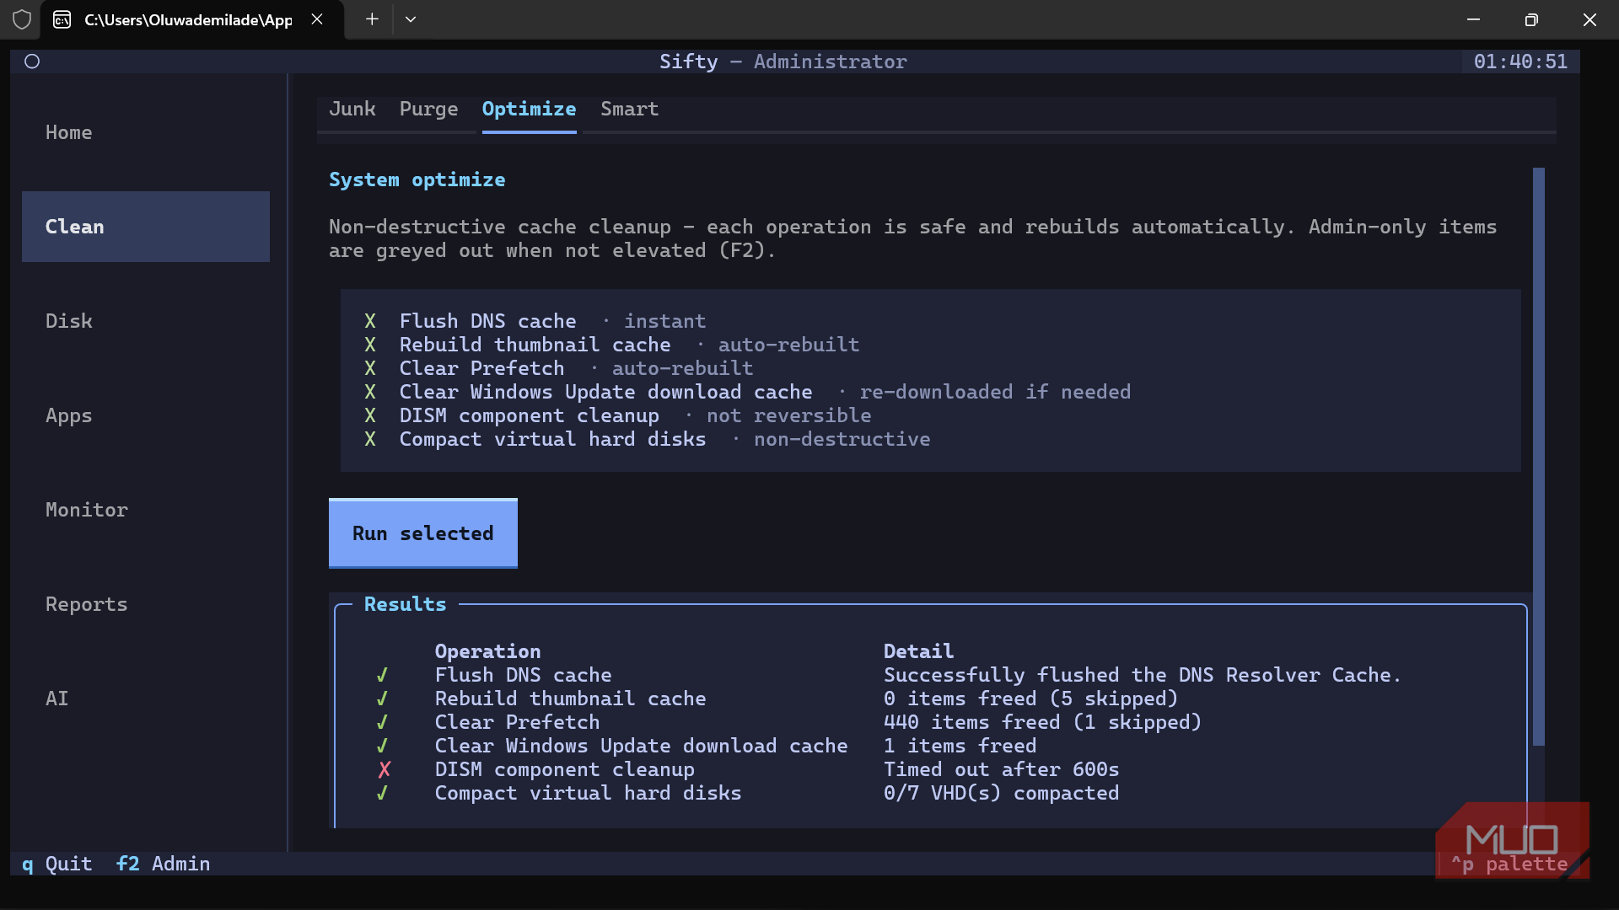Open the Reports section

(x=146, y=604)
